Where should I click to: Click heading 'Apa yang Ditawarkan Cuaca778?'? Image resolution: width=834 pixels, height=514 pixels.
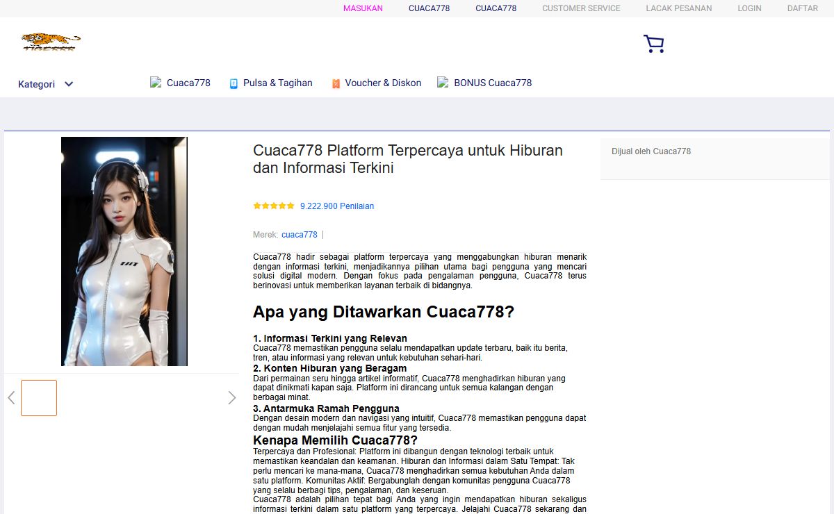[x=384, y=312]
